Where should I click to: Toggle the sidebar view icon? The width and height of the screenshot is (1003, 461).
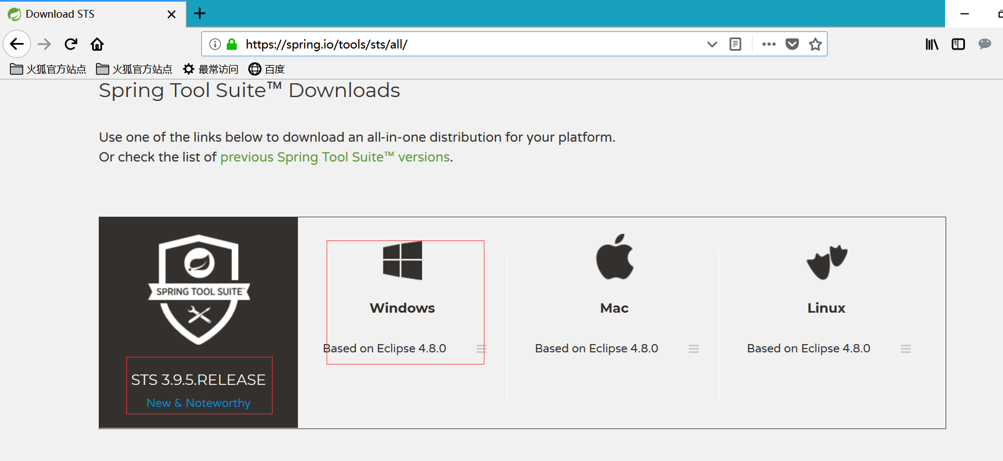point(958,44)
